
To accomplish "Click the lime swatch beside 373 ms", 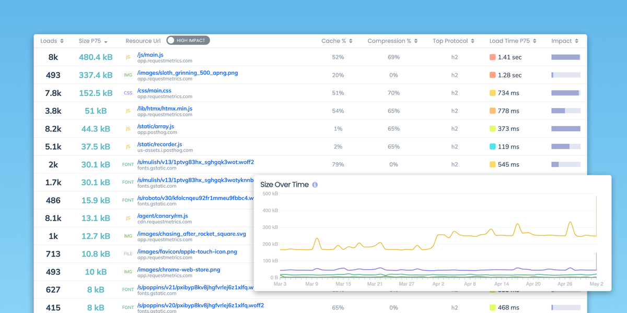I will click(x=492, y=129).
